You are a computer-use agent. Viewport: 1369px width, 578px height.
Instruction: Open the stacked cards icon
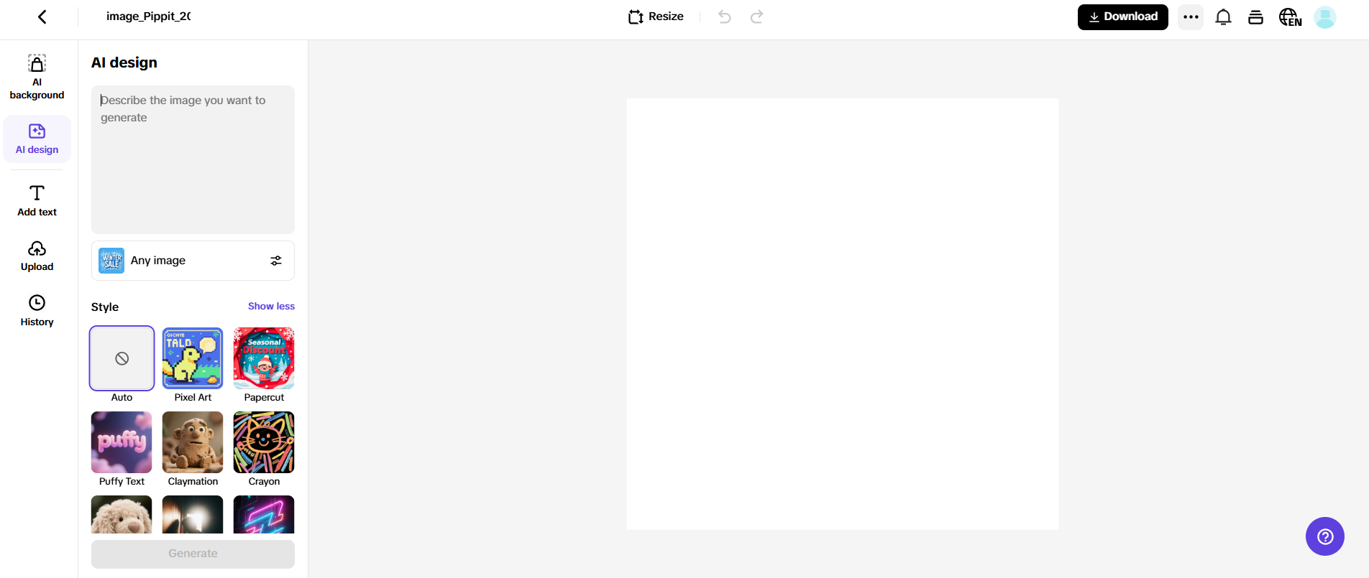[x=1255, y=17]
